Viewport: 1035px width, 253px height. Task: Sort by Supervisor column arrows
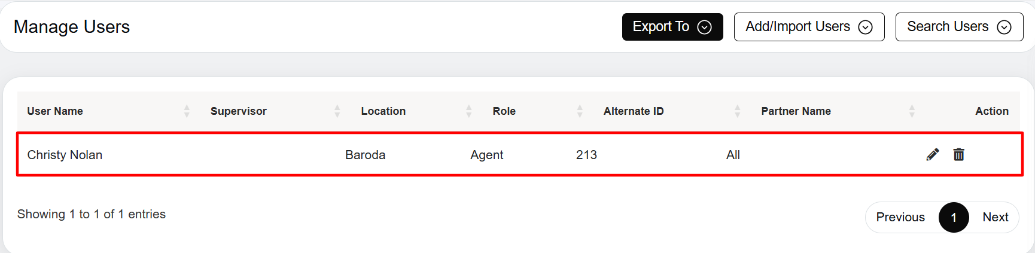pyautogui.click(x=337, y=111)
